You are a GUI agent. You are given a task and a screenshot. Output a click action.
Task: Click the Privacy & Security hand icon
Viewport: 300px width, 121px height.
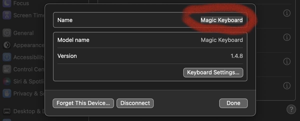(x=7, y=93)
